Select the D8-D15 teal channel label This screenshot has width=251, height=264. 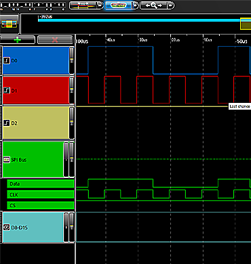33,227
